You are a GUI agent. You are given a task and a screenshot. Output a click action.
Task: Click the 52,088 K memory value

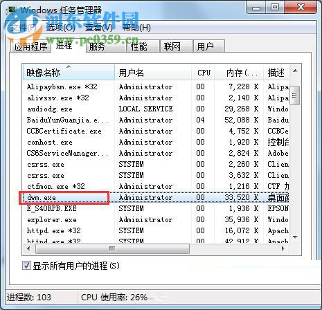(242, 120)
